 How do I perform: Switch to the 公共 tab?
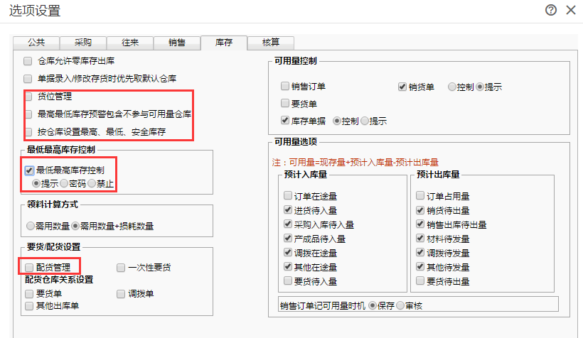[36, 43]
